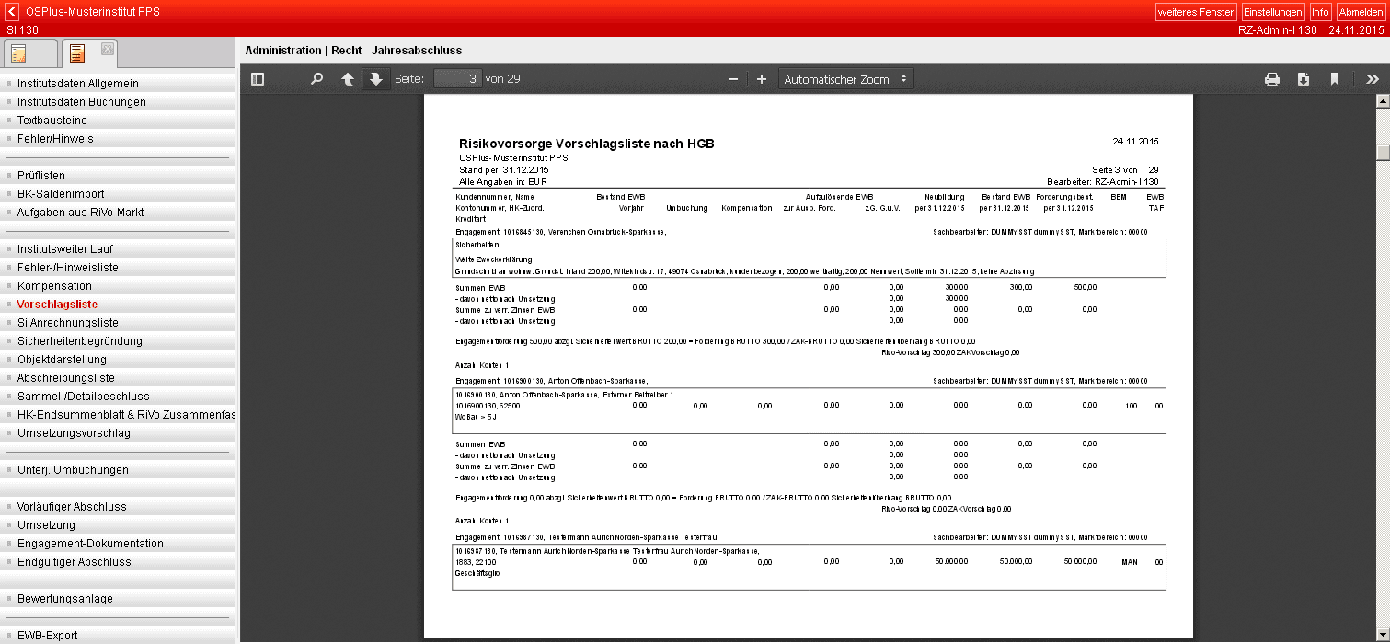This screenshot has width=1390, height=644.
Task: Expand the PDF tools chevron menu
Action: coord(1373,79)
